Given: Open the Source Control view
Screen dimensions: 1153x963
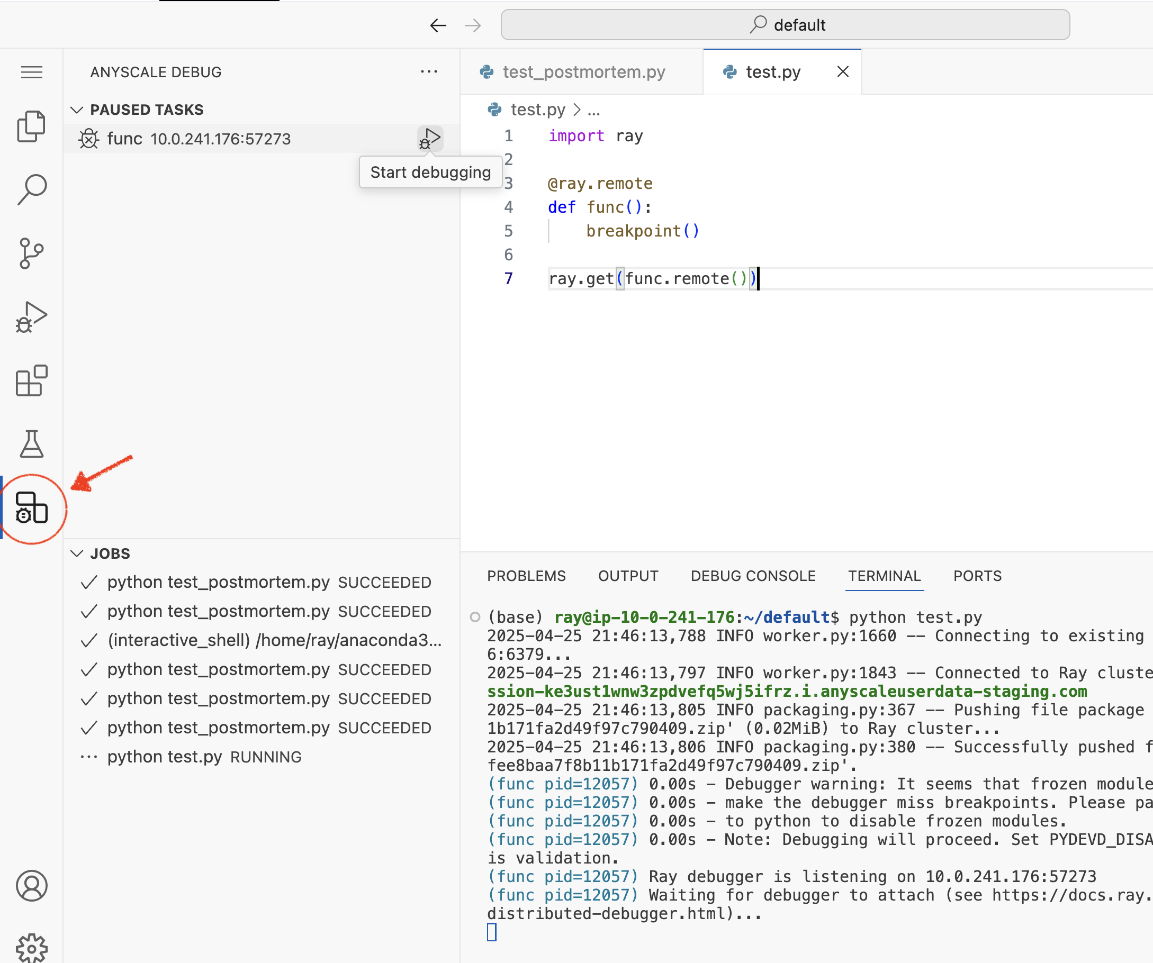Looking at the screenshot, I should tap(31, 253).
